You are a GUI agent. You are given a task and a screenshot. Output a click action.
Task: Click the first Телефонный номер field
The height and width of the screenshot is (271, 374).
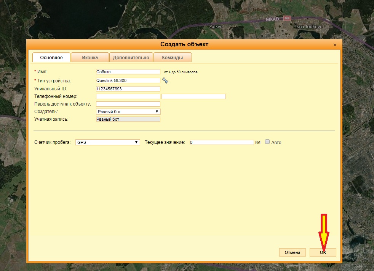tap(128, 96)
